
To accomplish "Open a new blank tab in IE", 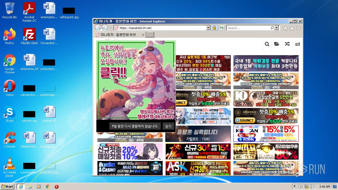I will 150,35.
